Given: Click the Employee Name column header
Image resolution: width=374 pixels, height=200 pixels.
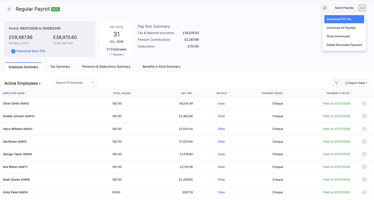Looking at the screenshot, I should click(14, 93).
